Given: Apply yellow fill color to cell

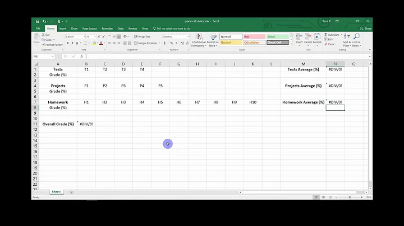Looking at the screenshot, I should tap(94, 43).
